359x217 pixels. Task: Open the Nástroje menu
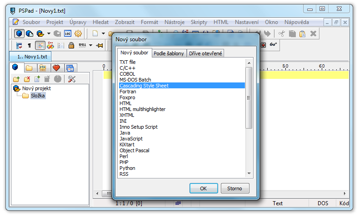pyautogui.click(x=174, y=22)
